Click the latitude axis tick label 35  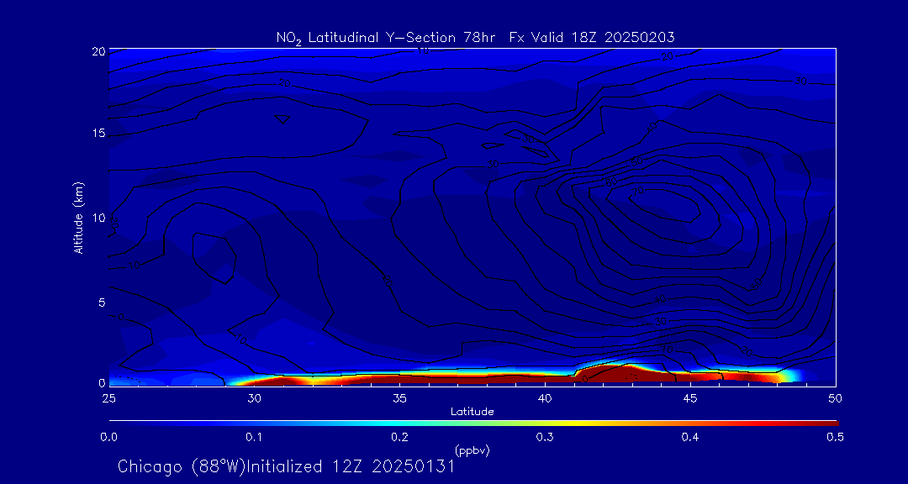[x=399, y=397]
